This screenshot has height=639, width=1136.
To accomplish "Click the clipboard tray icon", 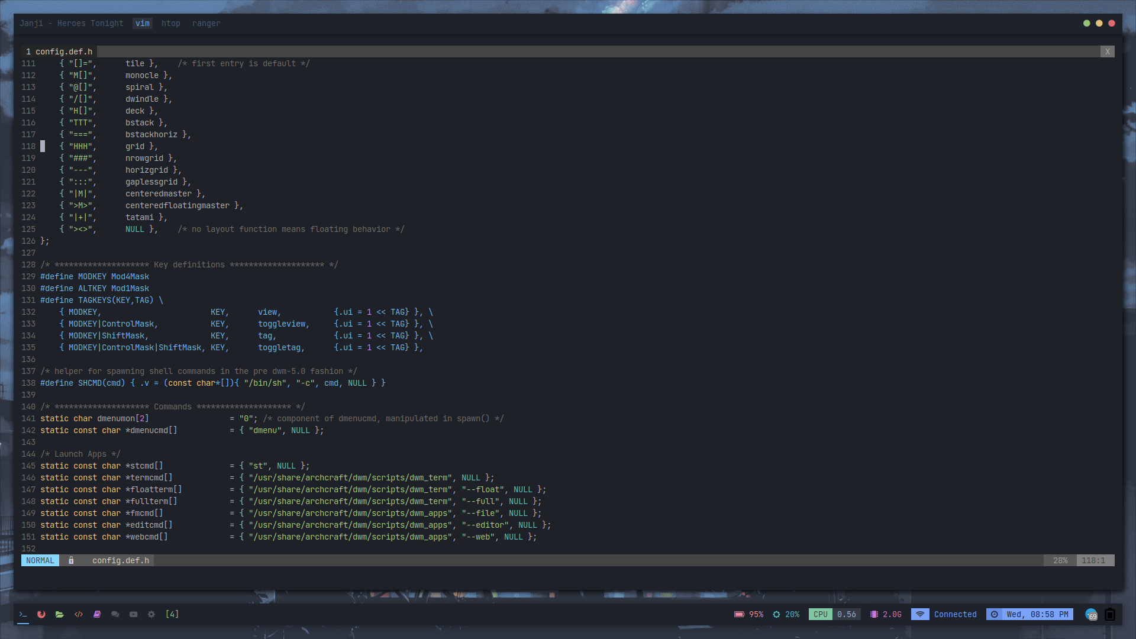I will [x=1110, y=615].
